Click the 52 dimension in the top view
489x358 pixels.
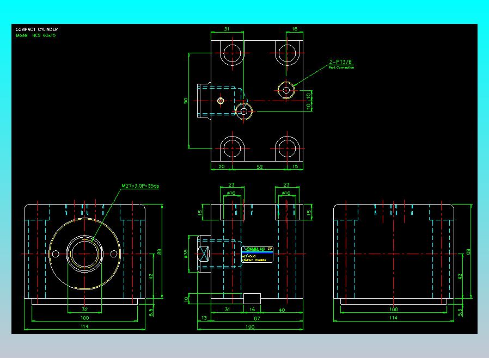point(259,166)
